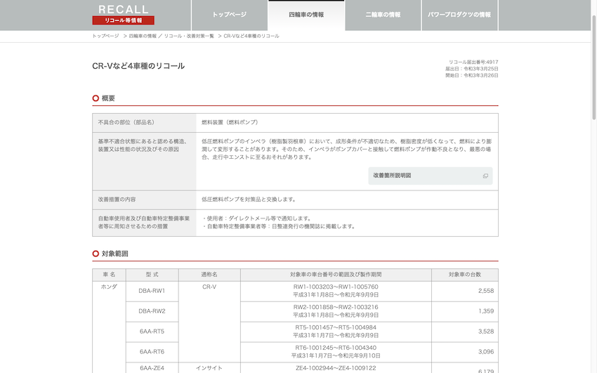Screen dimensions: 597x373
Task: Click CR-Vなど4車種のリコール breadcrumb text
Action: pyautogui.click(x=251, y=36)
